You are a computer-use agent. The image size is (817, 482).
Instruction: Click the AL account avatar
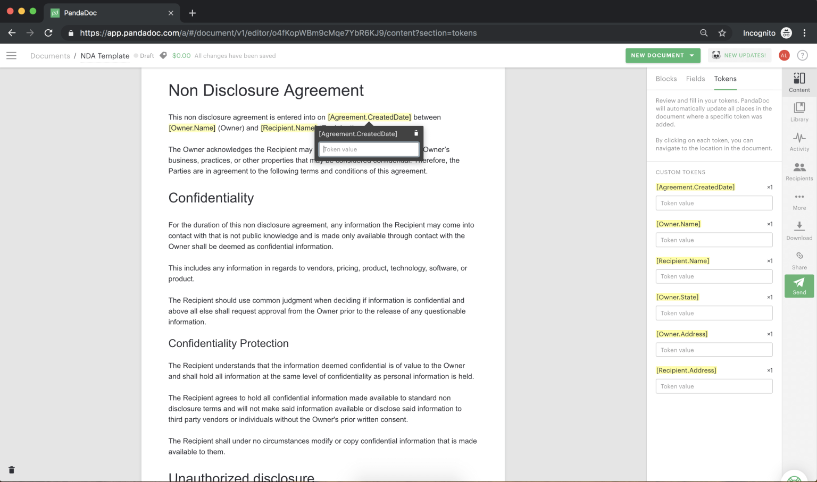pos(784,55)
